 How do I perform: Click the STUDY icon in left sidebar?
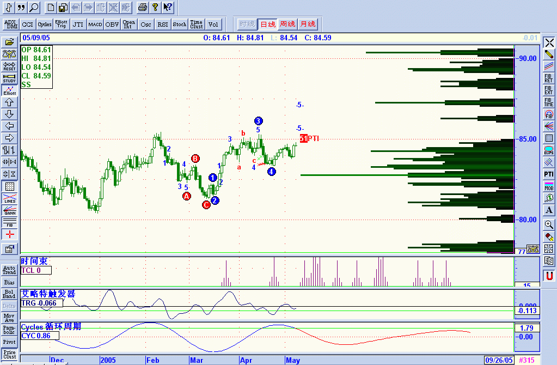click(x=9, y=78)
